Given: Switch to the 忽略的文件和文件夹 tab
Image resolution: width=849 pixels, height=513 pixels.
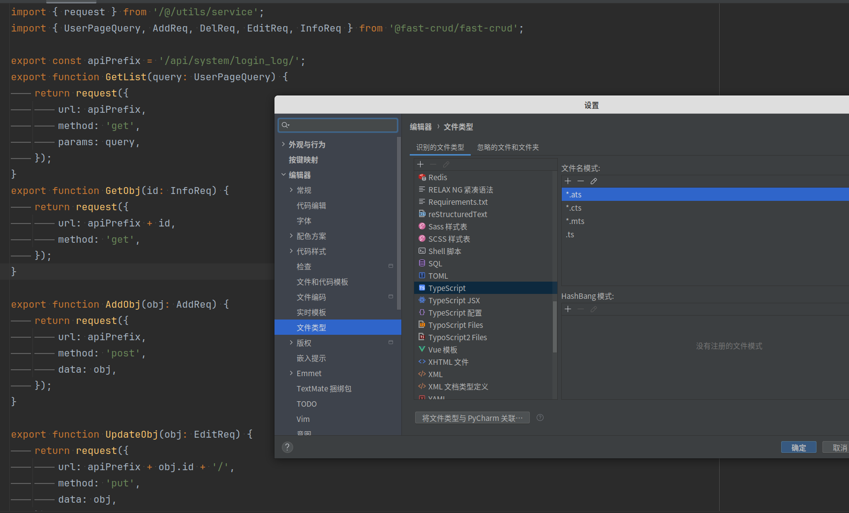Looking at the screenshot, I should [x=508, y=147].
